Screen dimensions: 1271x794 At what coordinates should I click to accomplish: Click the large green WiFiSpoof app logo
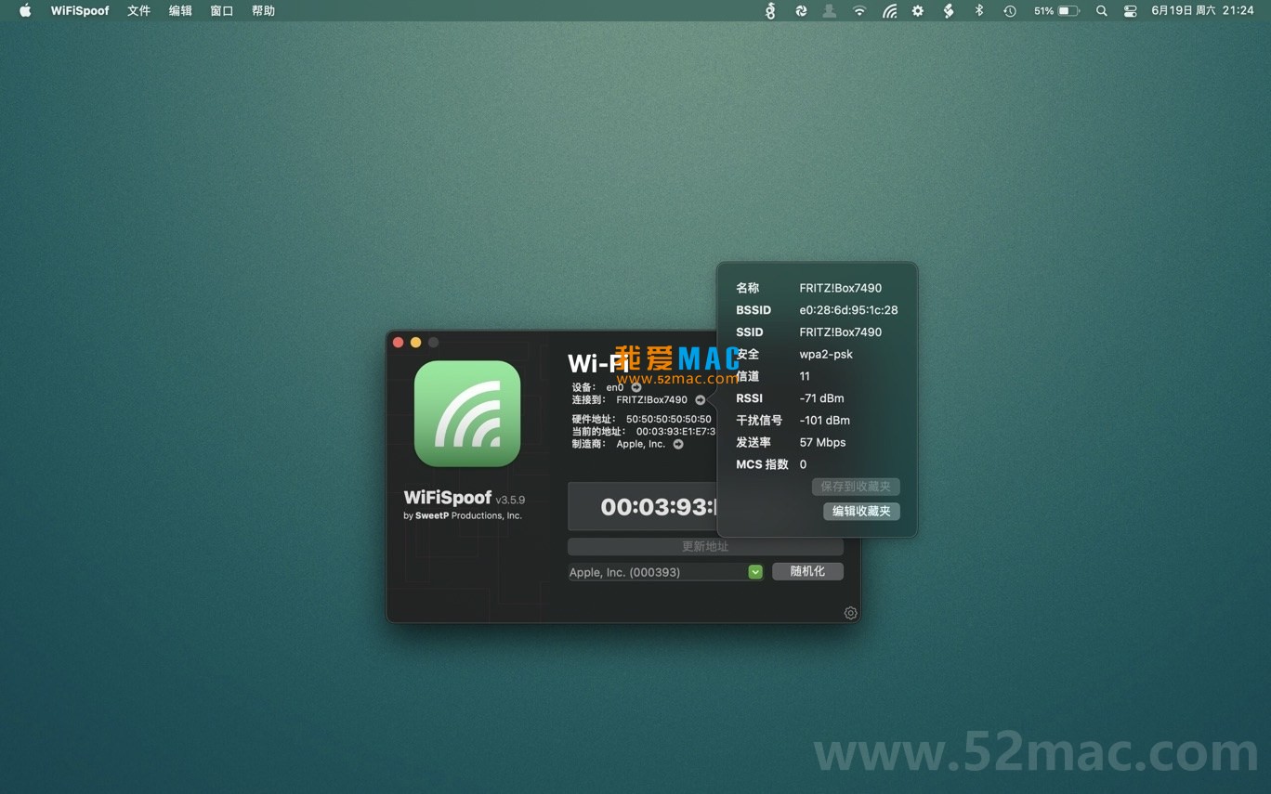tap(467, 414)
